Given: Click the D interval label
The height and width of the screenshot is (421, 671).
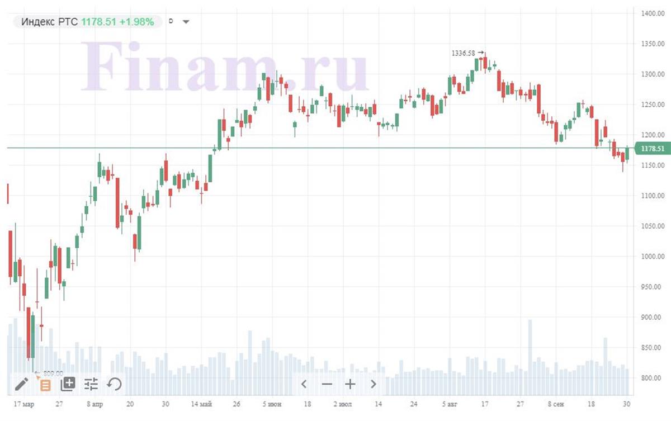Looking at the screenshot, I should pos(171,21).
